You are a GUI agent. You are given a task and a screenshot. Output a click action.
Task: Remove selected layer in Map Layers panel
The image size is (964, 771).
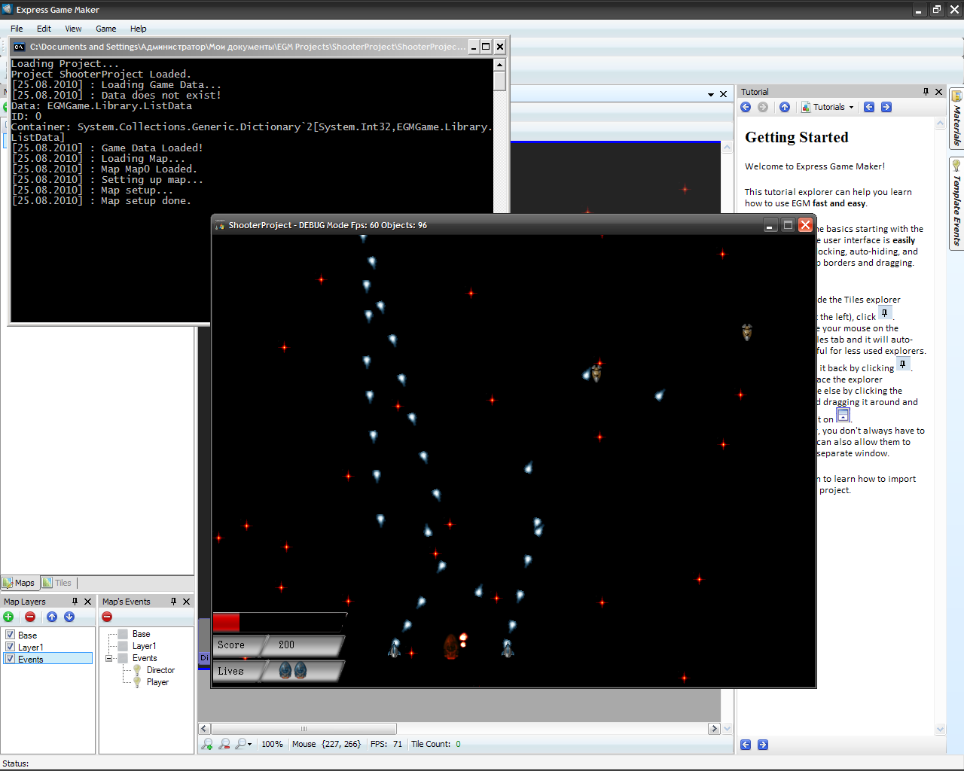coord(30,617)
